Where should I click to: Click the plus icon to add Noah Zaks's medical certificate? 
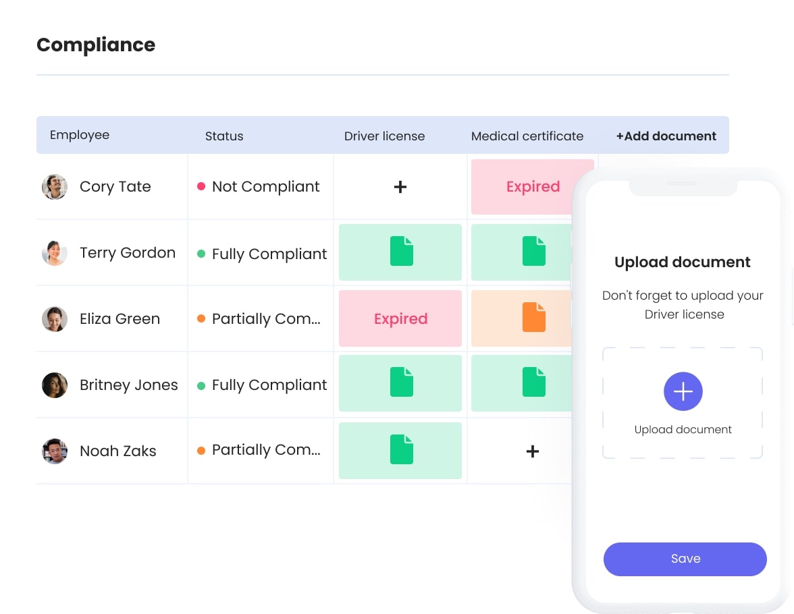tap(533, 451)
